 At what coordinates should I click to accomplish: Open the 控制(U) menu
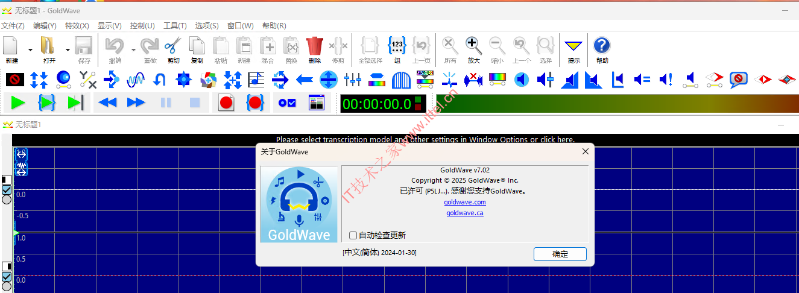point(142,26)
